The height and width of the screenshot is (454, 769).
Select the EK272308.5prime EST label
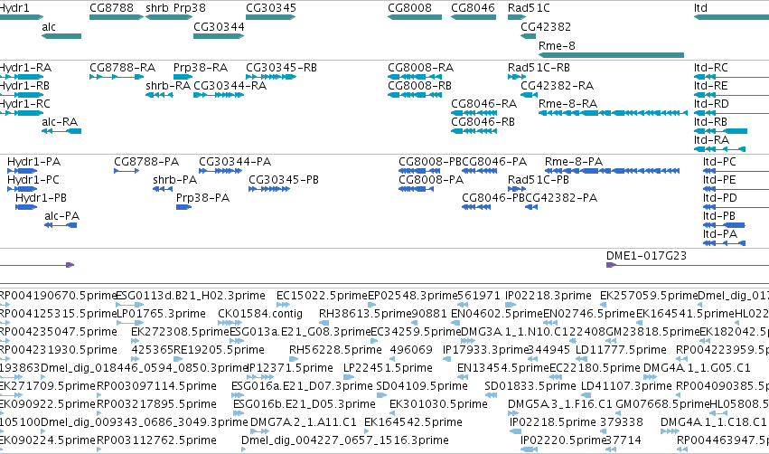180,332
